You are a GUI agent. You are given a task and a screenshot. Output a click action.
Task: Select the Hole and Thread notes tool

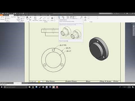(18, 19)
